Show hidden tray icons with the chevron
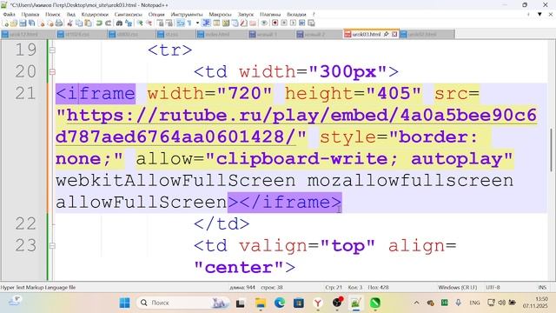 click(x=417, y=303)
